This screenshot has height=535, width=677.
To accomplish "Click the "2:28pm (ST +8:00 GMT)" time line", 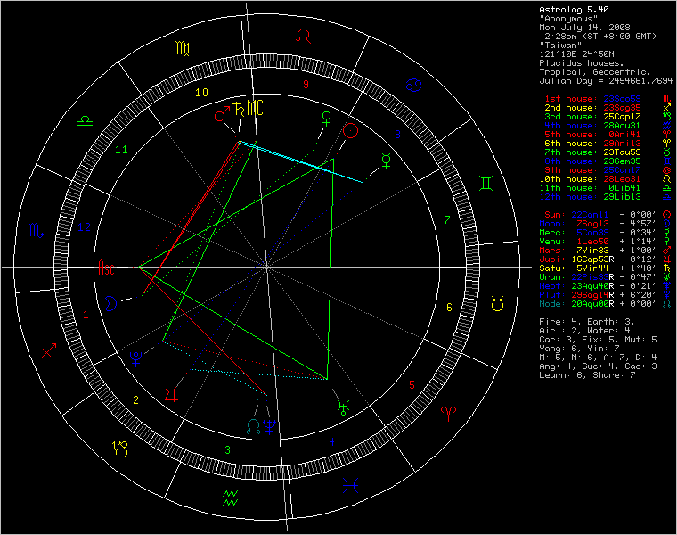I will 600,37.
